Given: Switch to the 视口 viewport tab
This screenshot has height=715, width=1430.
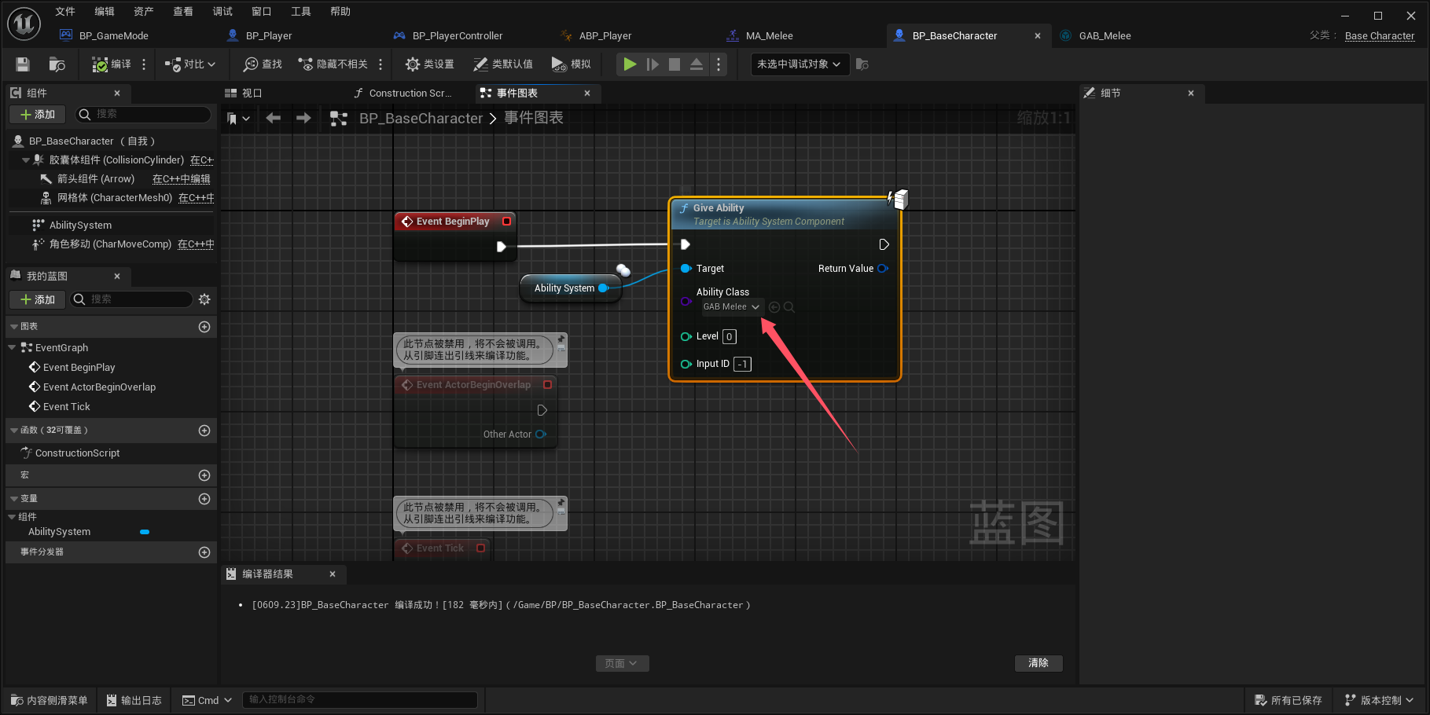Looking at the screenshot, I should coord(252,93).
